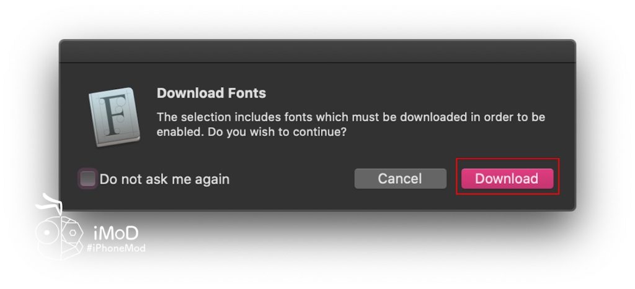Image resolution: width=635 pixels, height=289 pixels.
Task: Enable the option to stop asking again
Action: pos(88,179)
